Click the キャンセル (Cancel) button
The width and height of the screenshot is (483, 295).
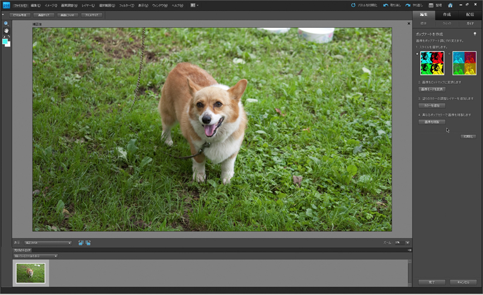pos(463,282)
